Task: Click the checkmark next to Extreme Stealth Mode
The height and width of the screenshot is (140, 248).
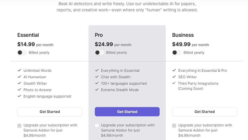Action: 97,90
